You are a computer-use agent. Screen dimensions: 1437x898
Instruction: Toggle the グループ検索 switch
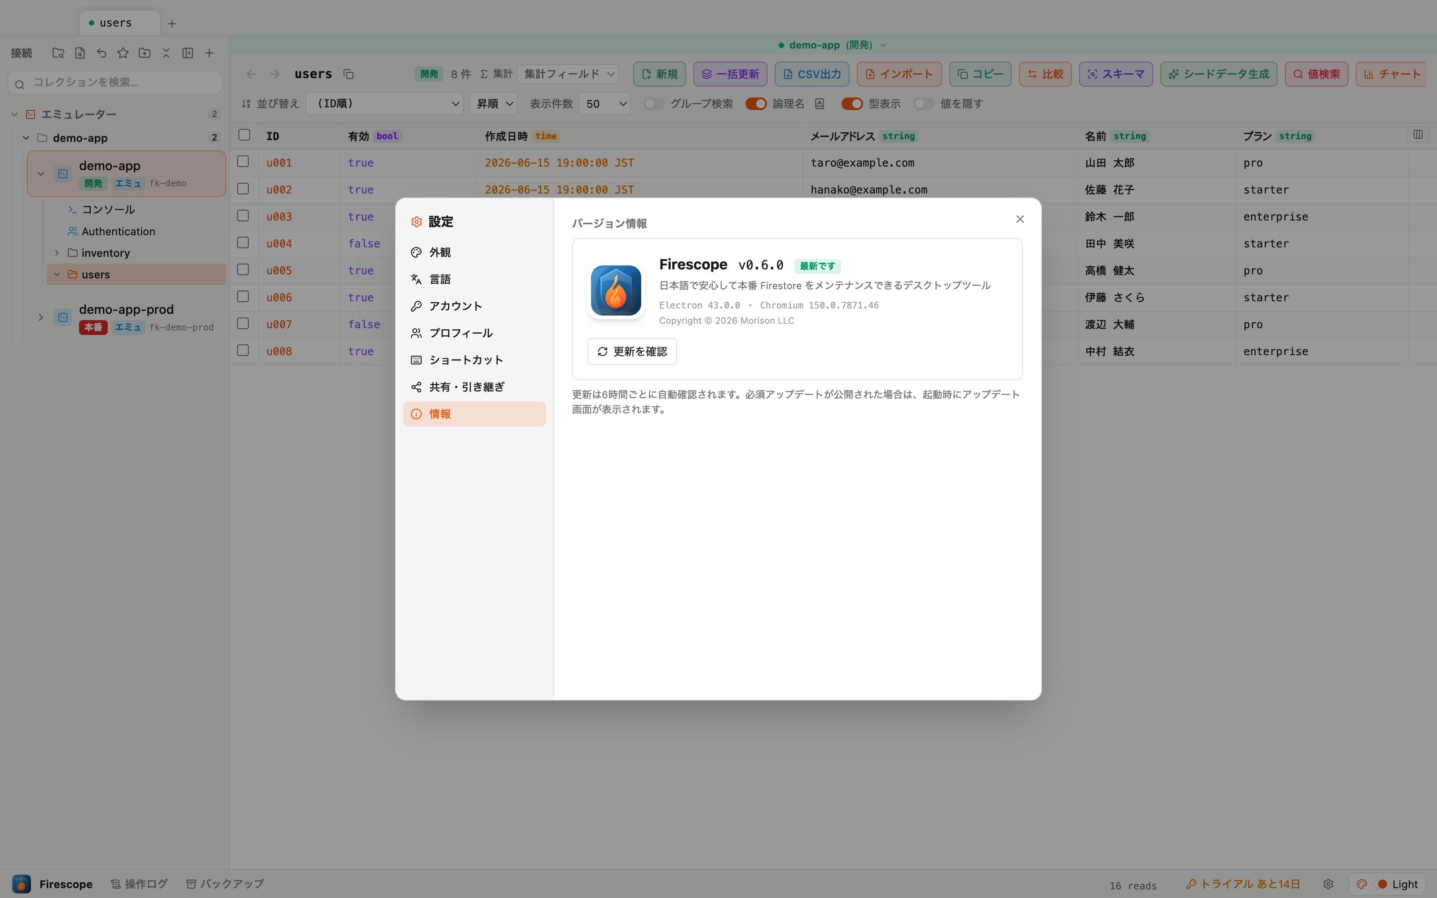click(x=654, y=104)
